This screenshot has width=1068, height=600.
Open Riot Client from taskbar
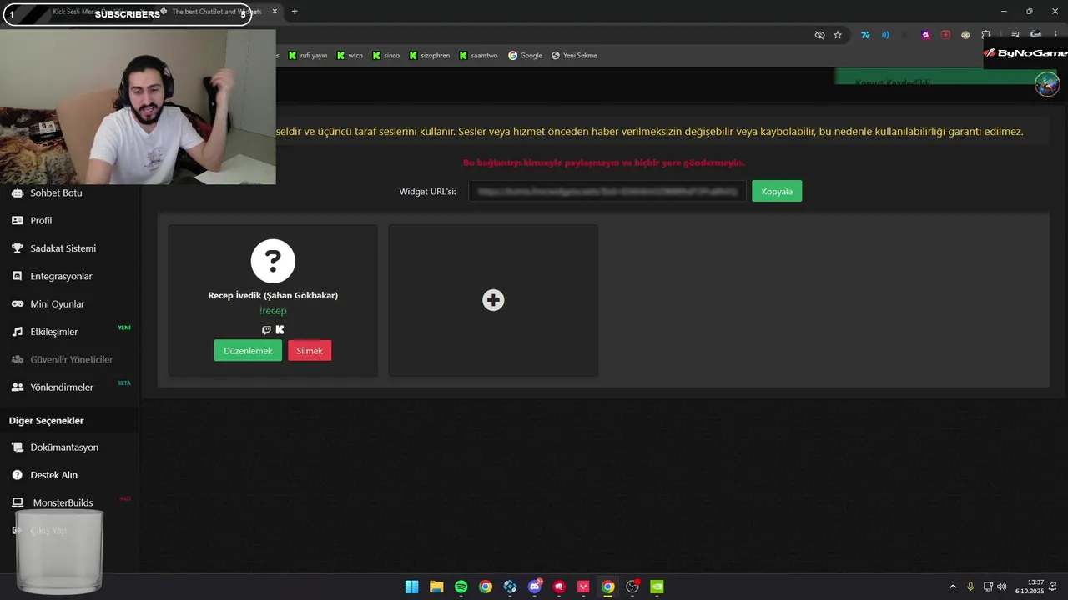click(x=559, y=587)
